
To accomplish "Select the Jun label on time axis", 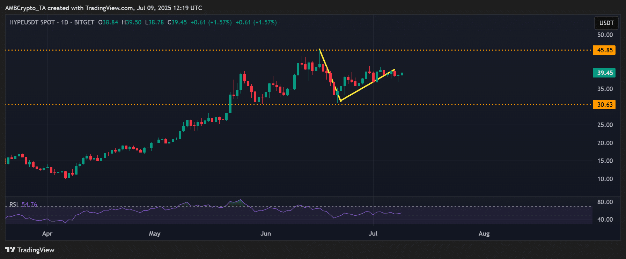I will coord(266,234).
